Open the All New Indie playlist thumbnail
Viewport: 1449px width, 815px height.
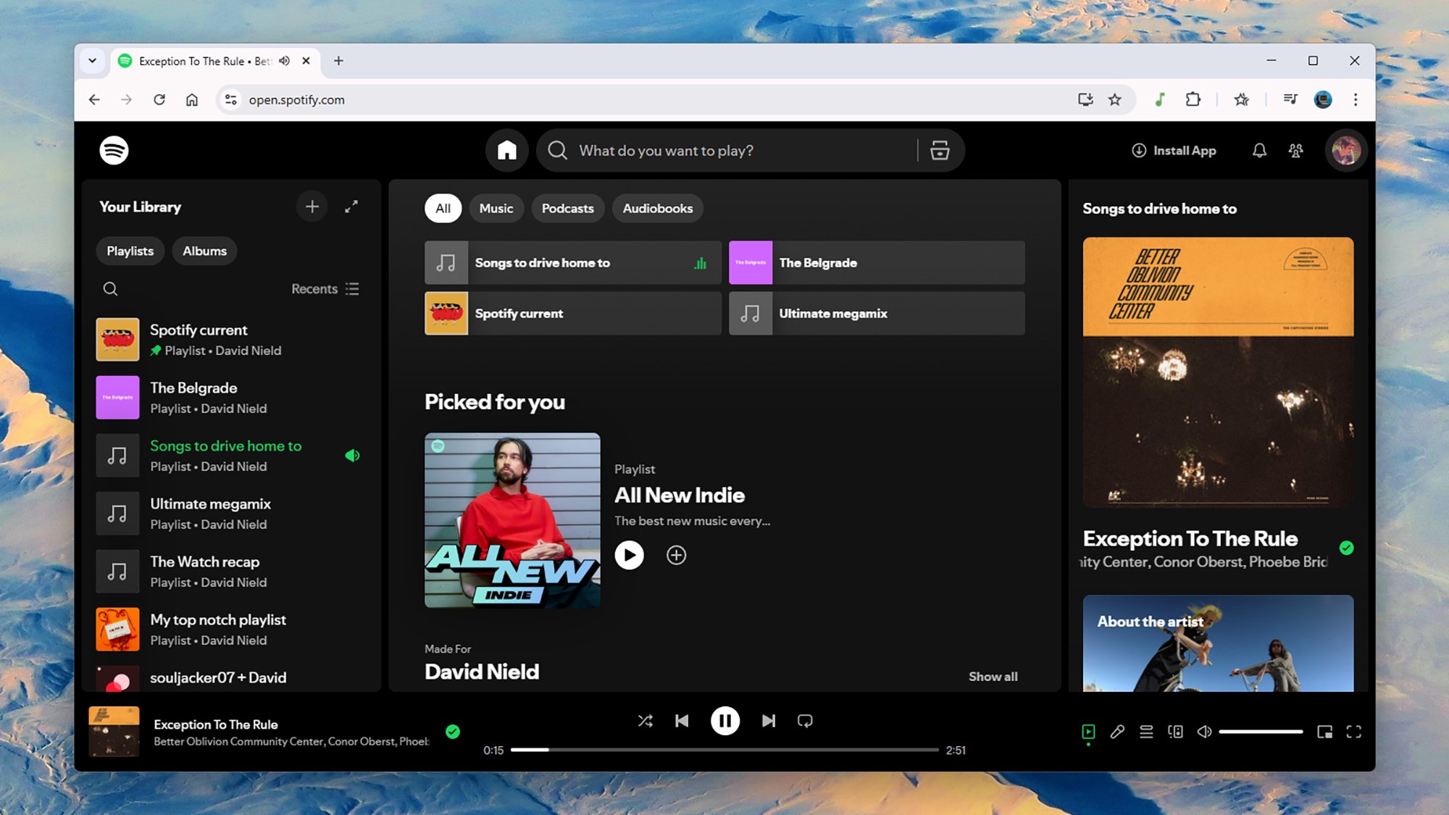[x=512, y=520]
